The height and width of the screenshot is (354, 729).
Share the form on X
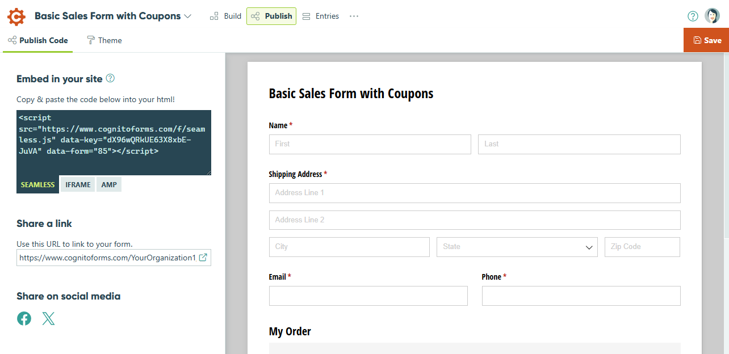tap(49, 319)
